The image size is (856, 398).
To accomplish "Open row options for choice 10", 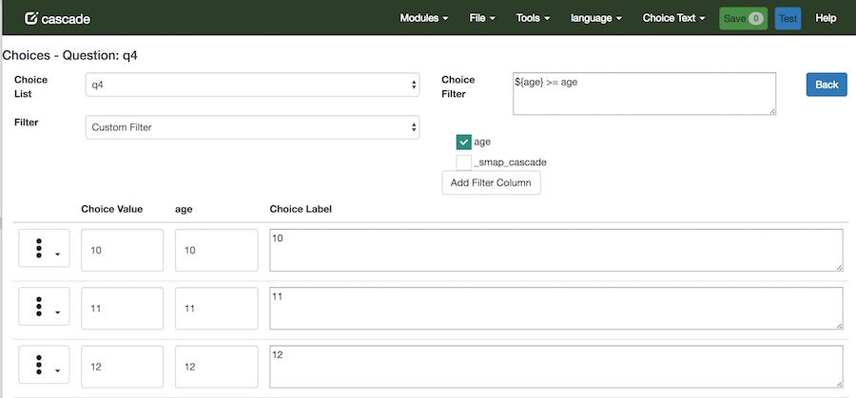I will [x=44, y=249].
